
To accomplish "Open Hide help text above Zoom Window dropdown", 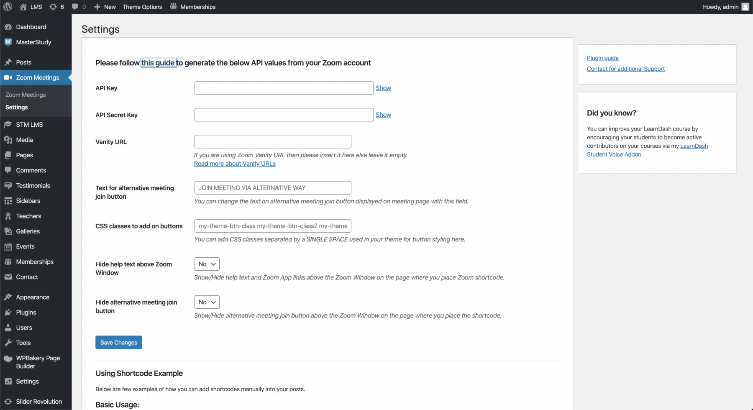I will (x=207, y=264).
